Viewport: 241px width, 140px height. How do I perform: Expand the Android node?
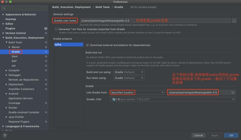tap(6, 93)
